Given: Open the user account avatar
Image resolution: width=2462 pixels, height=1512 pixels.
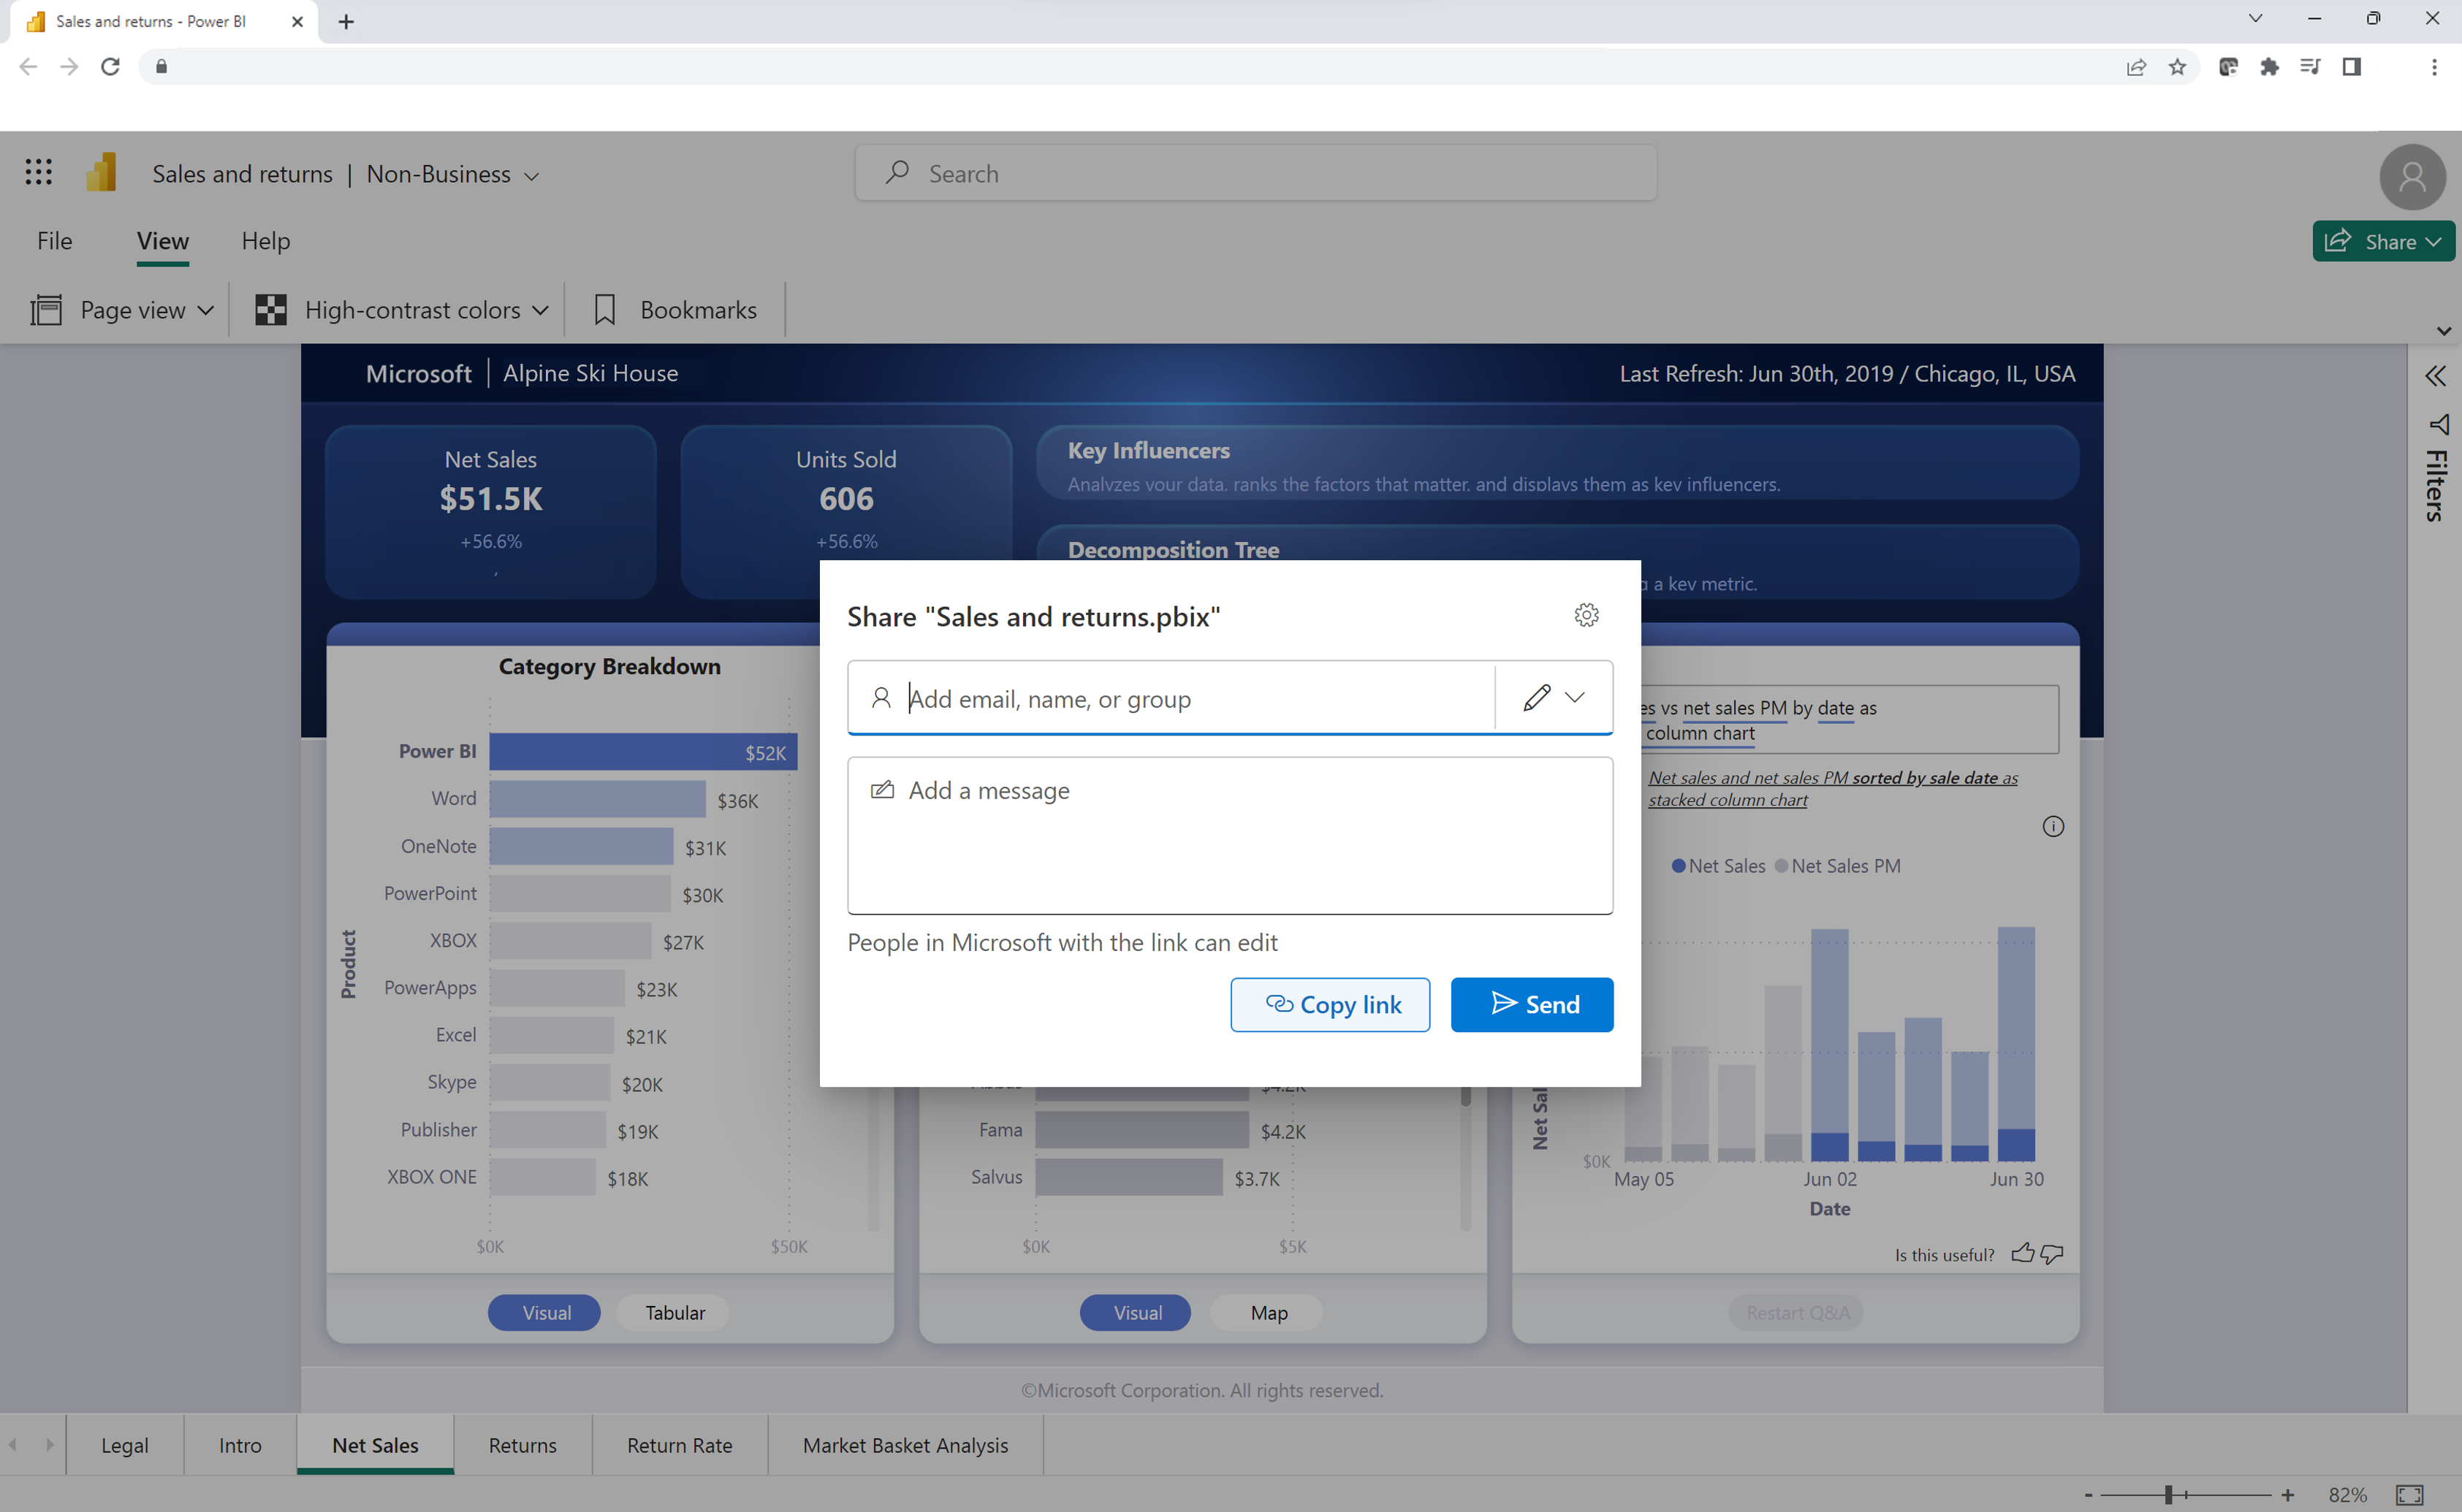Looking at the screenshot, I should tap(2412, 177).
